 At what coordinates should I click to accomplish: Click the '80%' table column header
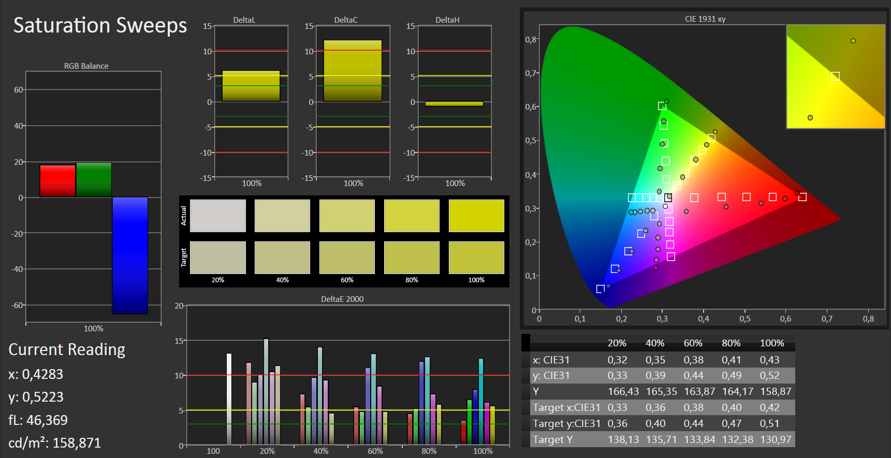coord(731,343)
